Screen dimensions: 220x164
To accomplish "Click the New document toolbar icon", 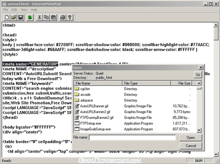I will tap(6, 18).
